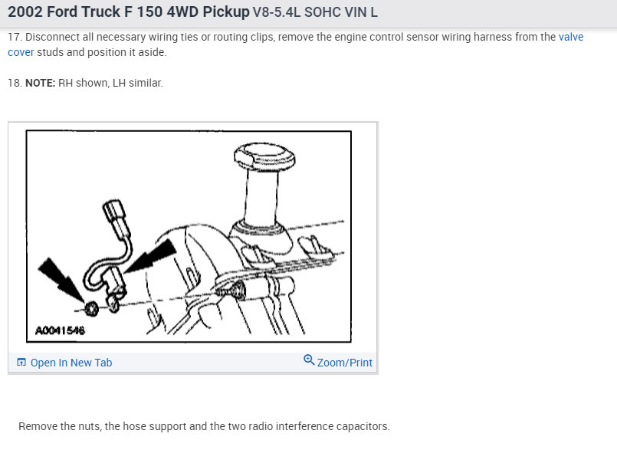Click the 2002 Ford Truck F 150 title
The width and height of the screenshot is (617, 450).
(129, 11)
